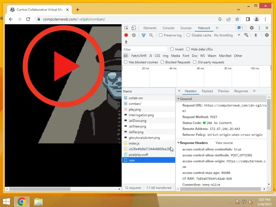Filter requests by Img type
276x207 pixels.
pyautogui.click(x=165, y=56)
